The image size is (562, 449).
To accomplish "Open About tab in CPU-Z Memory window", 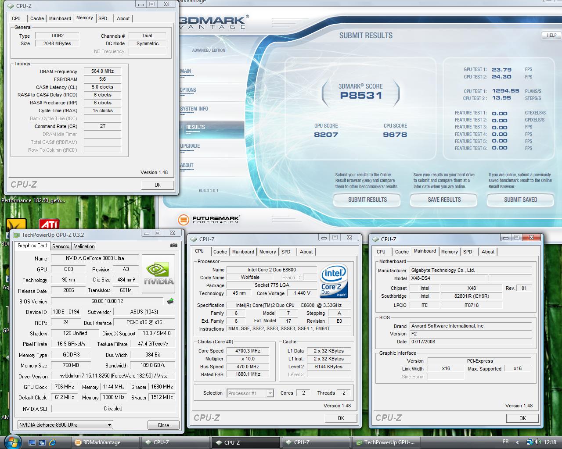I will tap(123, 18).
